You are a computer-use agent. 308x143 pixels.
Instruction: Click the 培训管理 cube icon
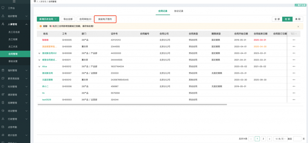coord(3,111)
